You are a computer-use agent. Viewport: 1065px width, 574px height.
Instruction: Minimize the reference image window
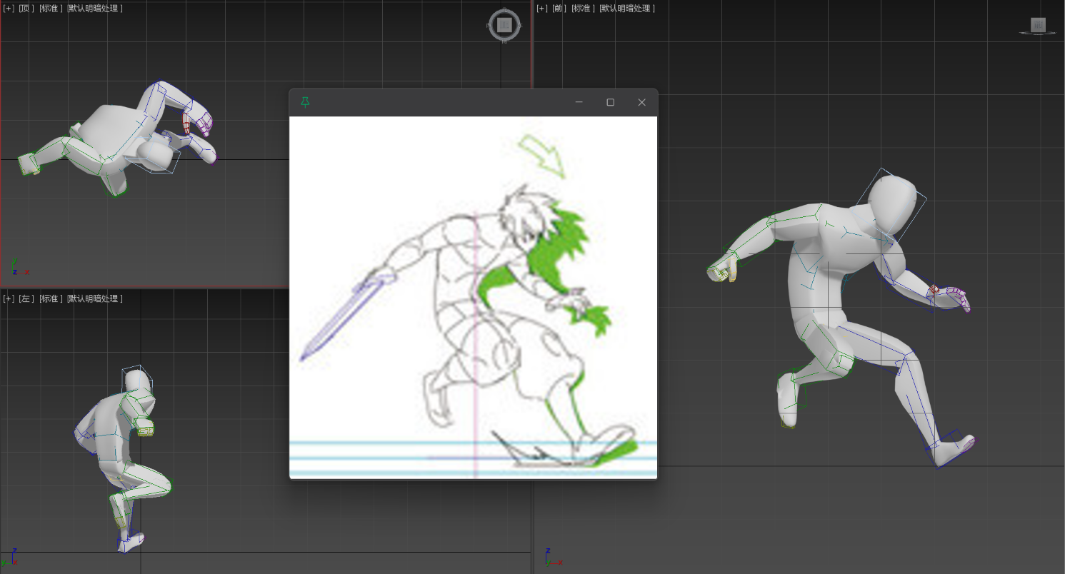point(579,102)
